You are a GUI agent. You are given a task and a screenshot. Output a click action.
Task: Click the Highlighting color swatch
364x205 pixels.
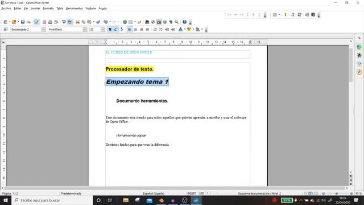point(189,29)
